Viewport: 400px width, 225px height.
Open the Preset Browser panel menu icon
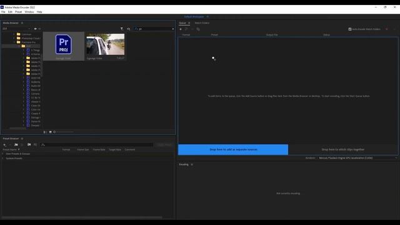(x=22, y=139)
